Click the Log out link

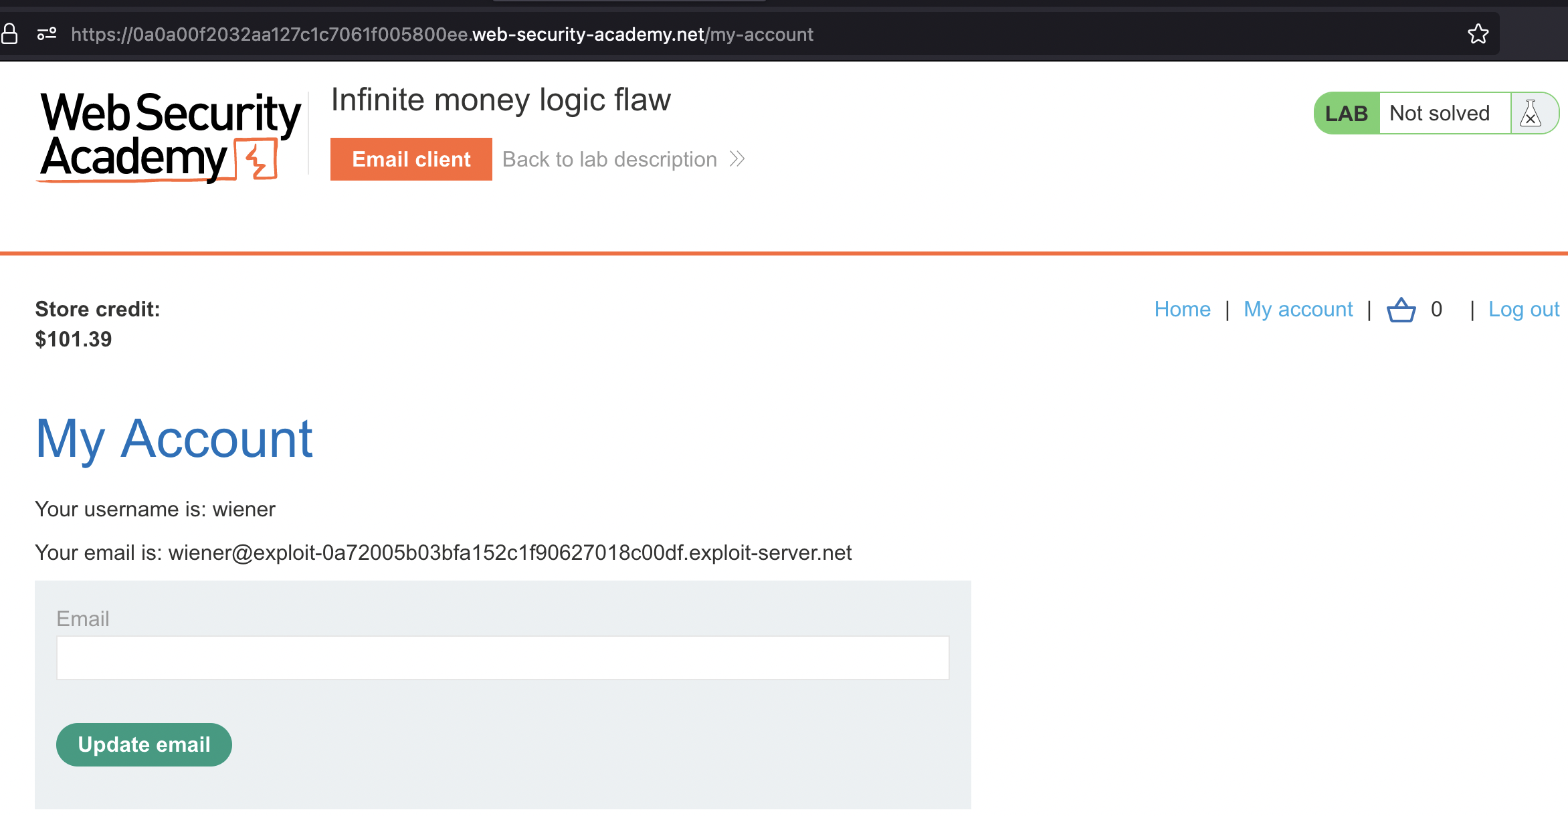[x=1523, y=309]
